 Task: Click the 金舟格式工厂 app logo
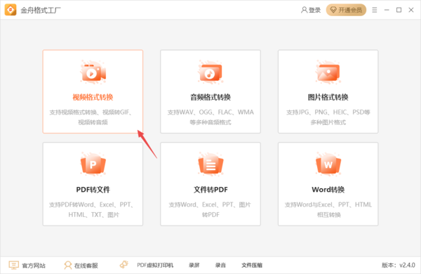point(11,10)
